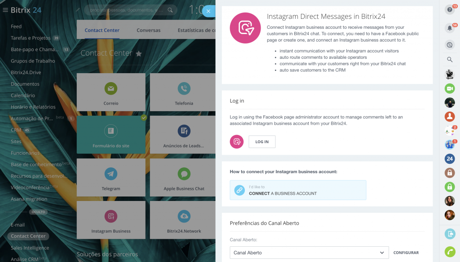The image size is (460, 262).
Task: Expand the OCULTO hidden menu section
Action: 38,212
